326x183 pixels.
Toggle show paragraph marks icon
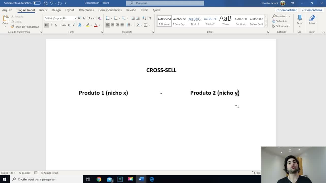click(x=150, y=18)
